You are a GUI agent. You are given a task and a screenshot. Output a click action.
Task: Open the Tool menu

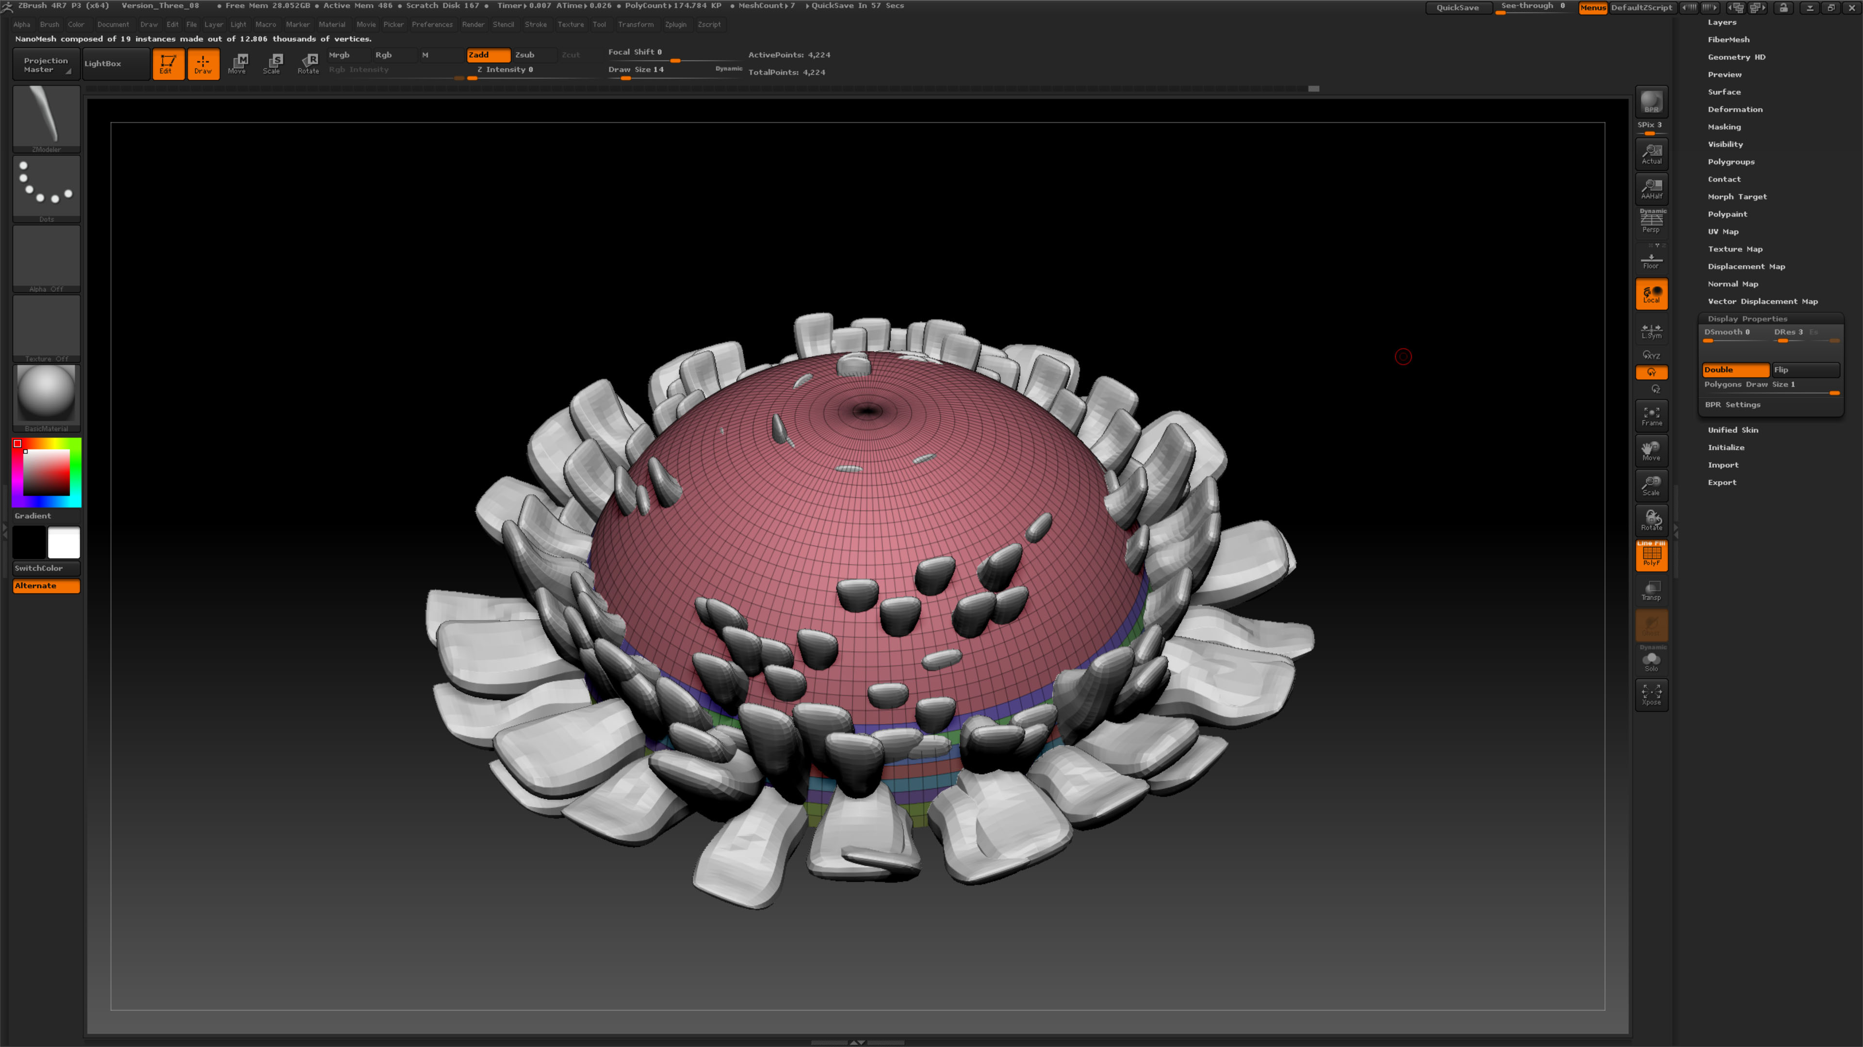tap(599, 25)
